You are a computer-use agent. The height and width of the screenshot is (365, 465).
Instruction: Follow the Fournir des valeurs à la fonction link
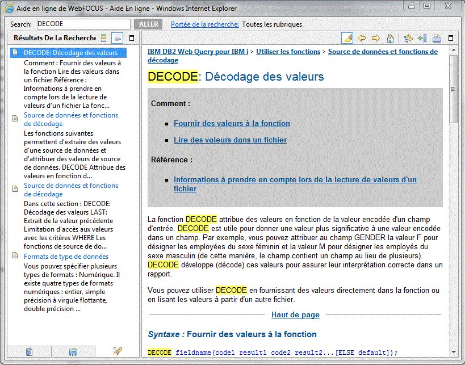232,123
